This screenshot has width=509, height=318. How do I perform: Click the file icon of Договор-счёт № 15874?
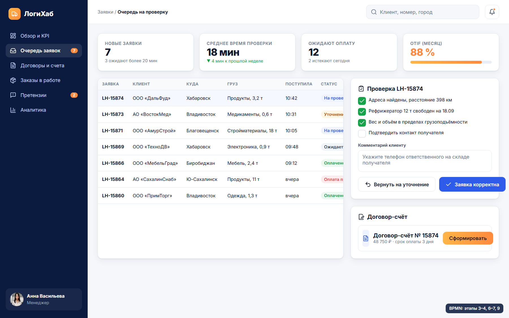[x=366, y=238]
